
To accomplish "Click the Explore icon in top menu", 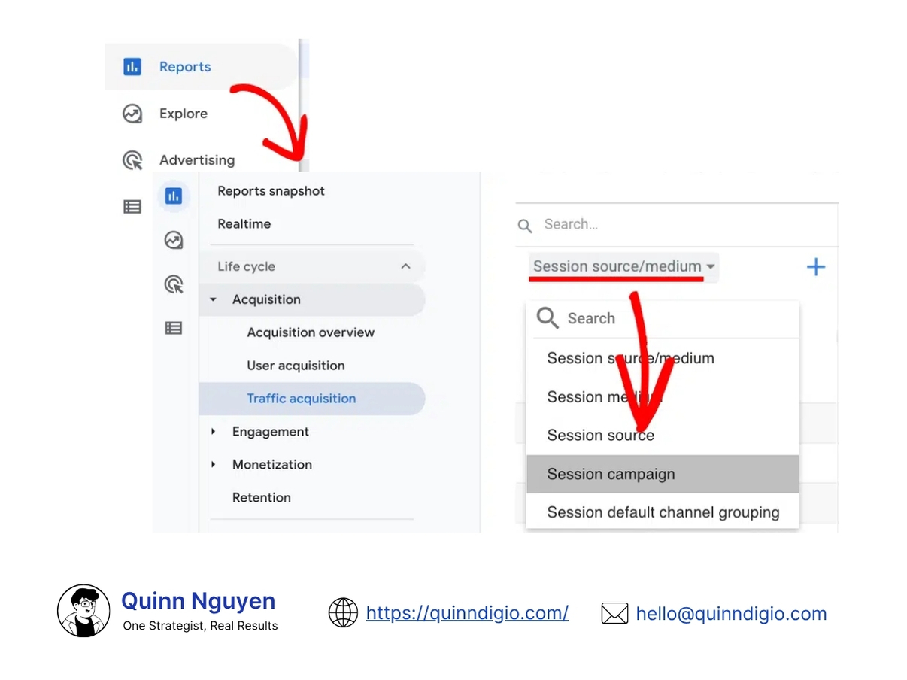I will point(132,114).
